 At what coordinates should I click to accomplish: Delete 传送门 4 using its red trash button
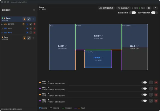[156, 101]
